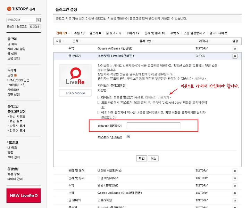Open 내 링크 in sidebar
Screen dimensions: 250x208
[x=12, y=147]
